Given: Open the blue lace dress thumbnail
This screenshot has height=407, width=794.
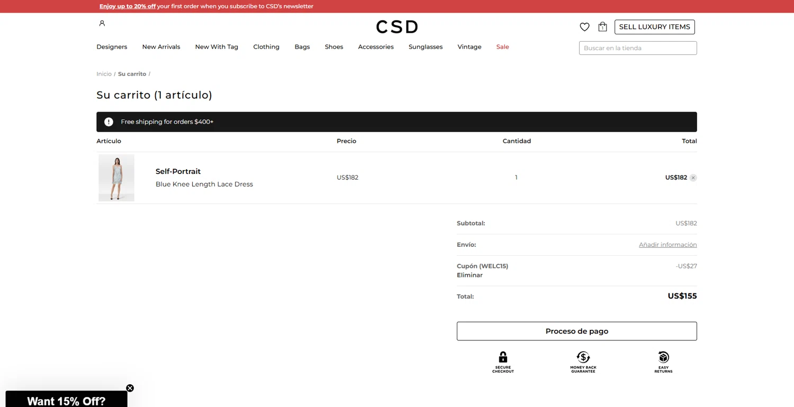Looking at the screenshot, I should coord(116,178).
